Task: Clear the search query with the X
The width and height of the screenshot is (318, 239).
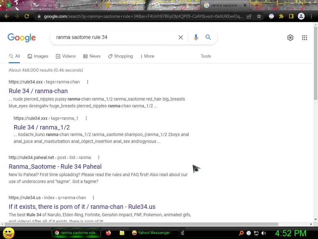Action: [x=181, y=37]
